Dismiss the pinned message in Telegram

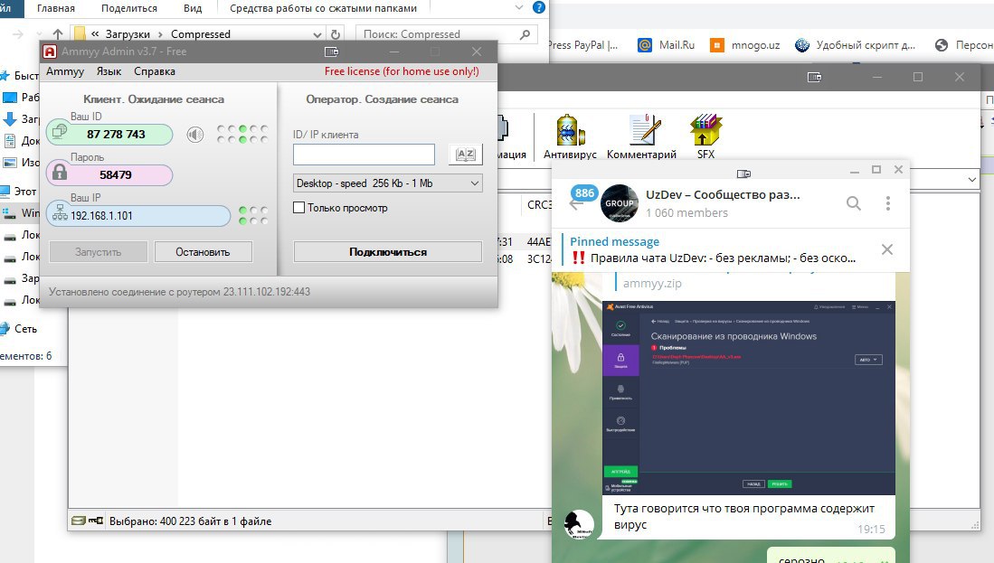click(887, 249)
